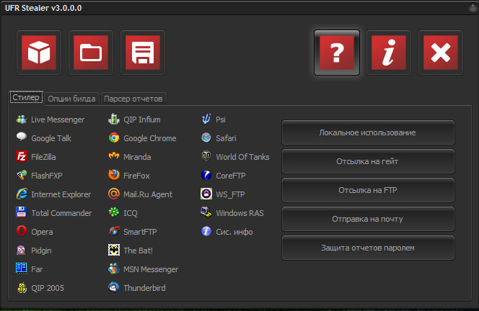Open the Опции билда tab
The width and height of the screenshot is (479, 311).
72,99
